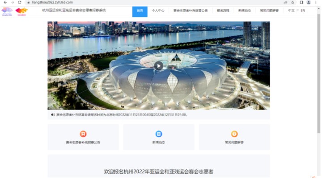This screenshot has width=322, height=179.
Task: Click the blue news updates icon
Action: click(158, 134)
